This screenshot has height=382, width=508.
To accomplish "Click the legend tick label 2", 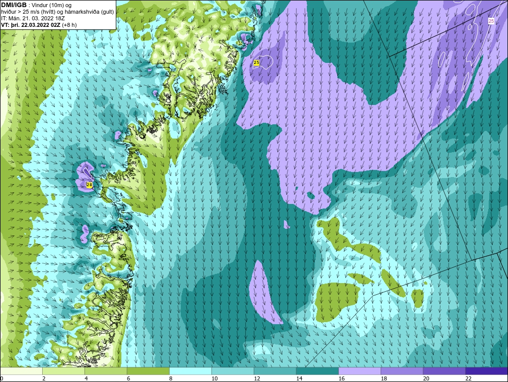I will point(44,378).
